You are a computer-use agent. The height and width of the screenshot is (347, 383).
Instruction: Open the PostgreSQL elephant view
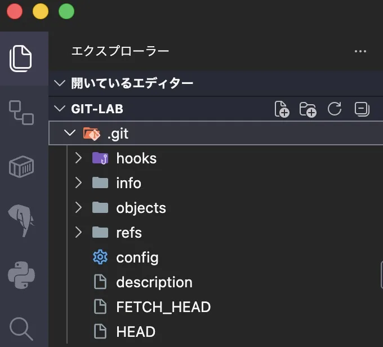21,221
